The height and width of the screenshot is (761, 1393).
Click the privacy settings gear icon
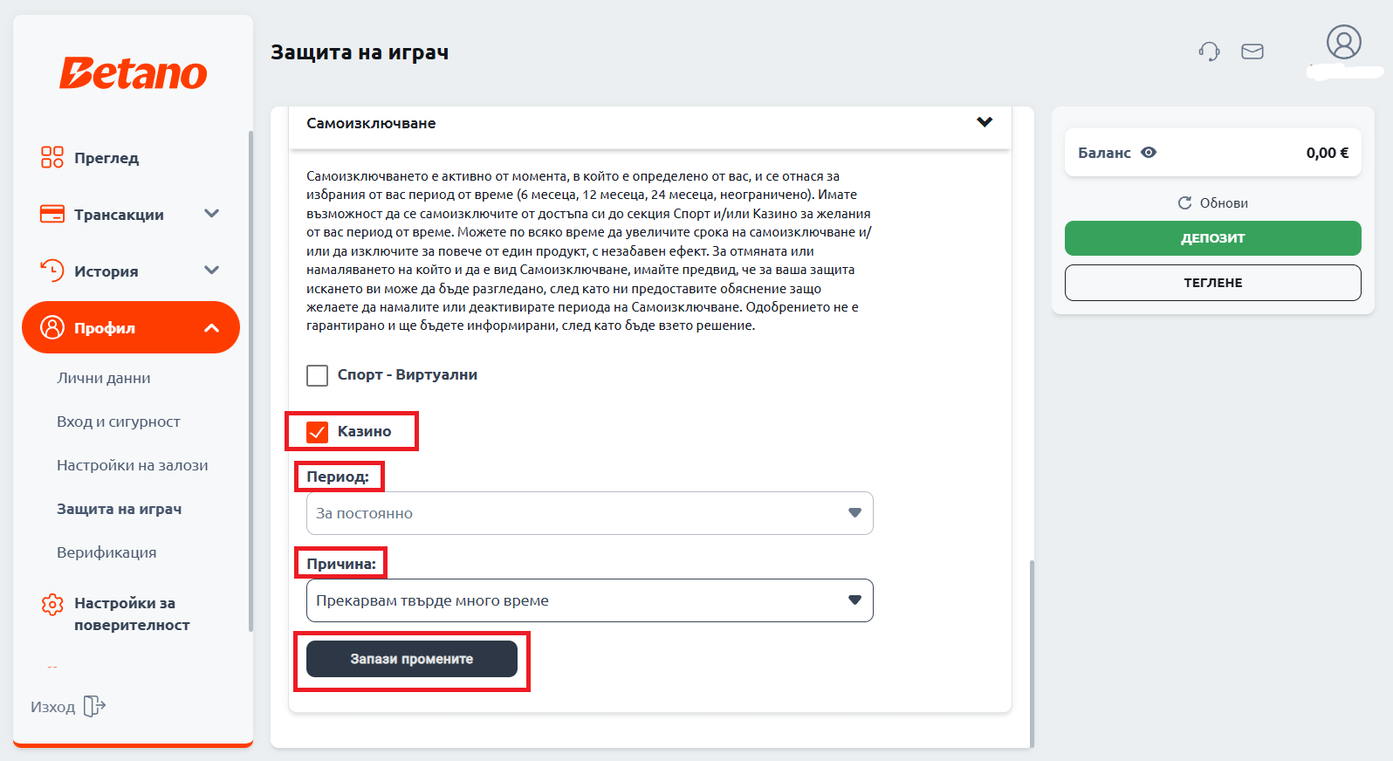pos(52,604)
